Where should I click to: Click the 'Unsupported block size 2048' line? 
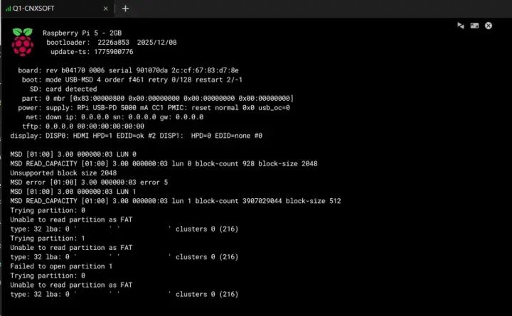tap(63, 173)
